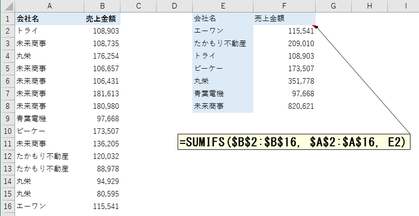This screenshot has width=419, height=216.
Task: Click cell F3 value 209,010
Action: tap(284, 44)
